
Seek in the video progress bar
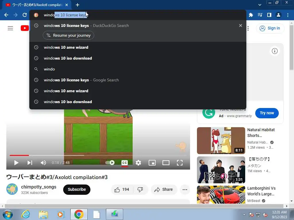click(98, 155)
